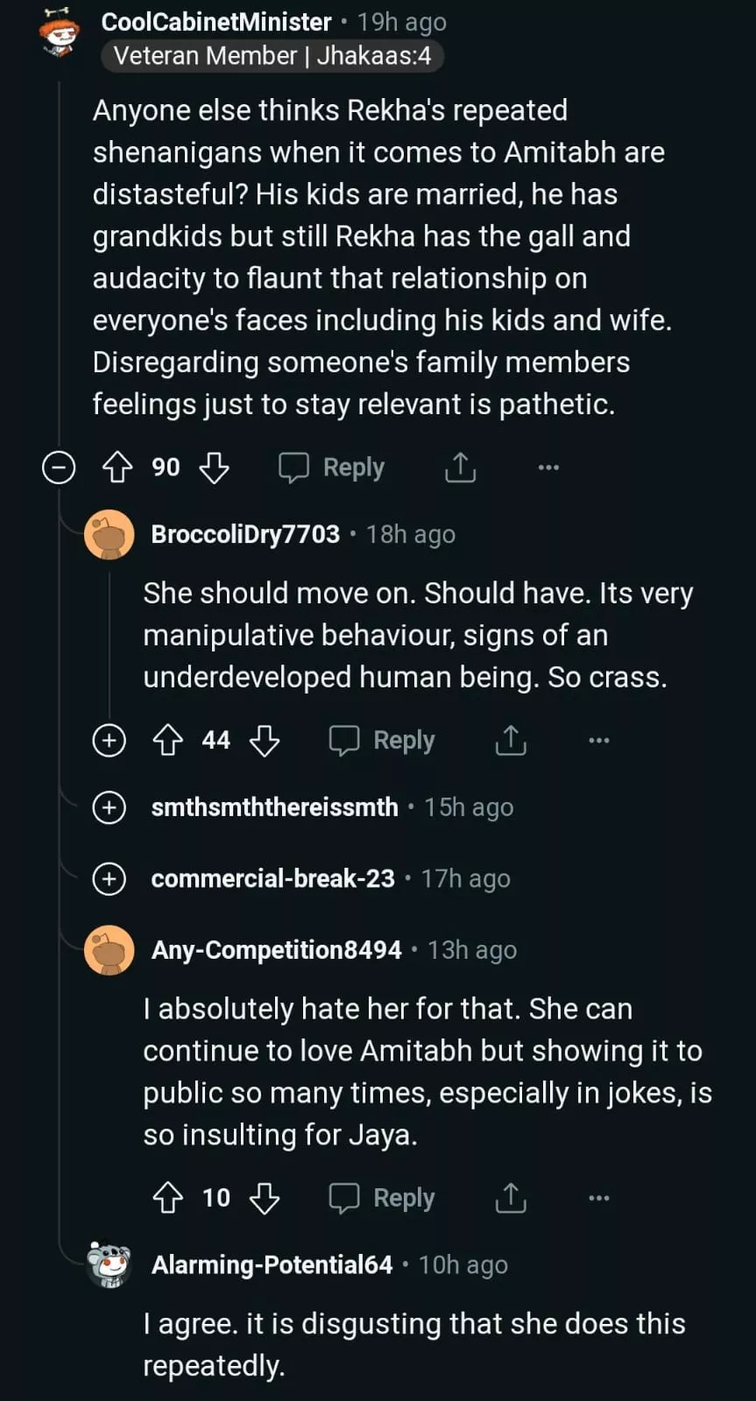Expand smthsmththereissmth's collapsed comment
This screenshot has height=1401, width=756.
click(110, 806)
